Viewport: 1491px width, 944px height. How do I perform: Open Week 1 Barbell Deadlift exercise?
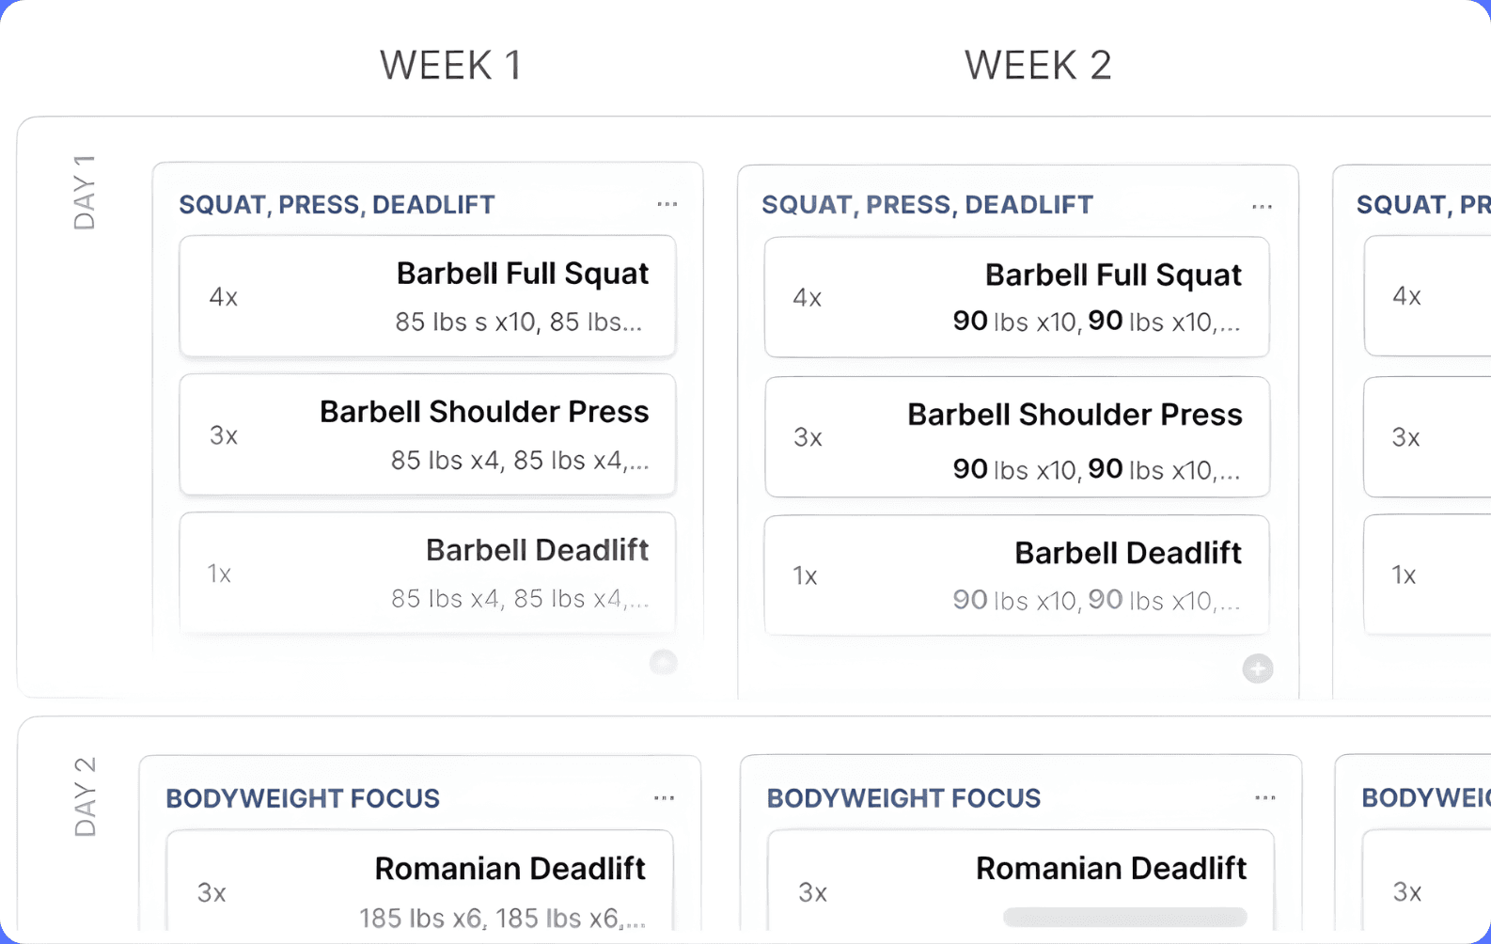[428, 573]
